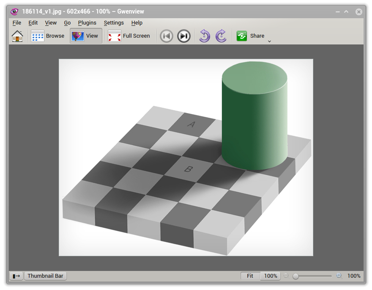
Task: Minimize the Gwenview window
Action: tap(338, 11)
